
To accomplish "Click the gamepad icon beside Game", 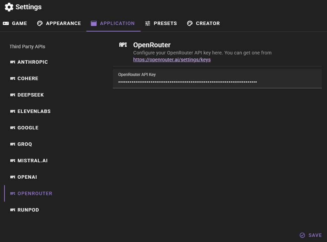I will click(x=6, y=23).
